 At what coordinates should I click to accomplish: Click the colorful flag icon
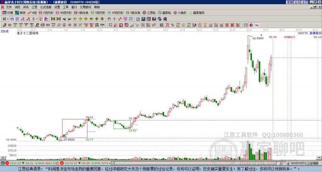(x=47, y=19)
